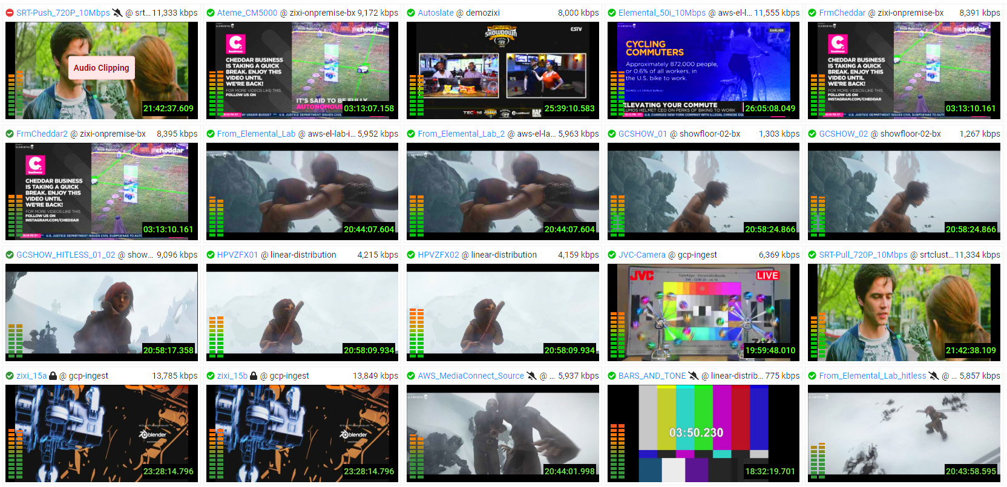
Task: Open the AWS_MediaConnect_Source stream link
Action: (x=471, y=376)
